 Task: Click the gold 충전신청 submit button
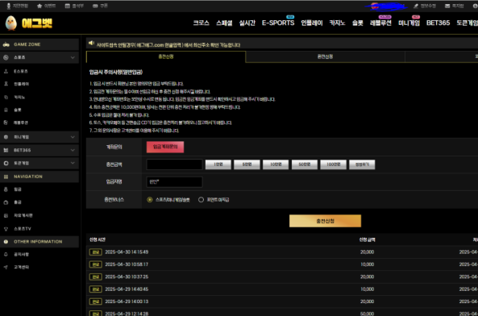click(x=325, y=221)
